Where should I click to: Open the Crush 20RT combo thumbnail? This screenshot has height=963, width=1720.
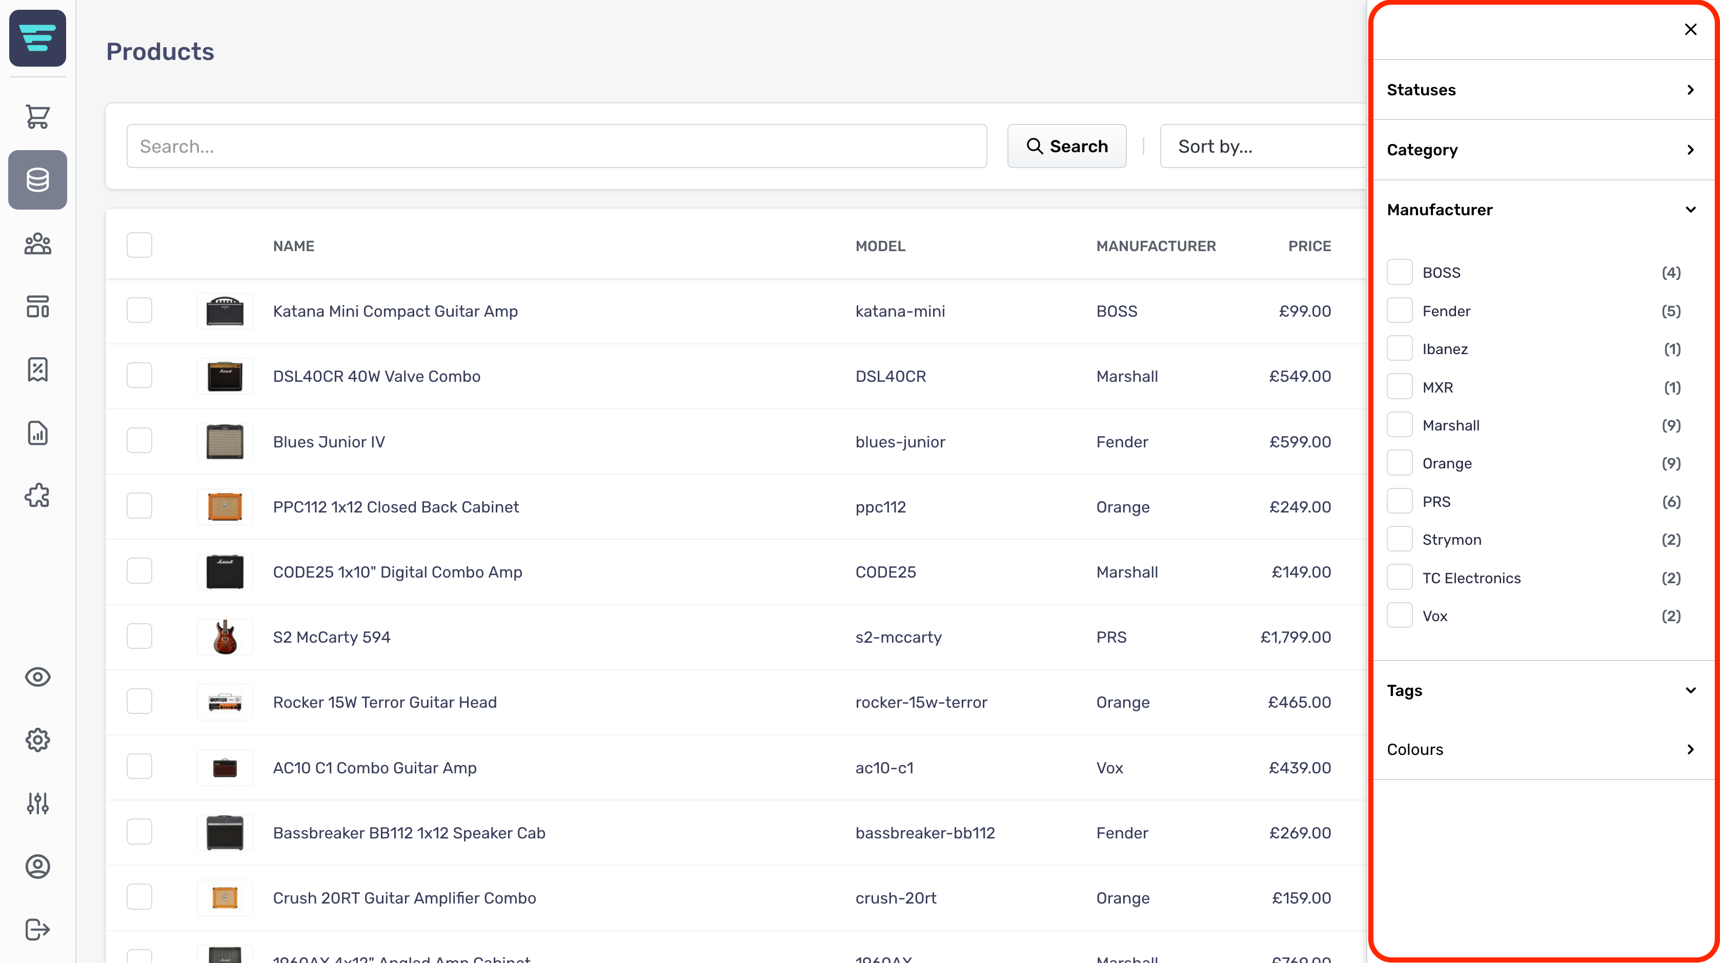225,897
